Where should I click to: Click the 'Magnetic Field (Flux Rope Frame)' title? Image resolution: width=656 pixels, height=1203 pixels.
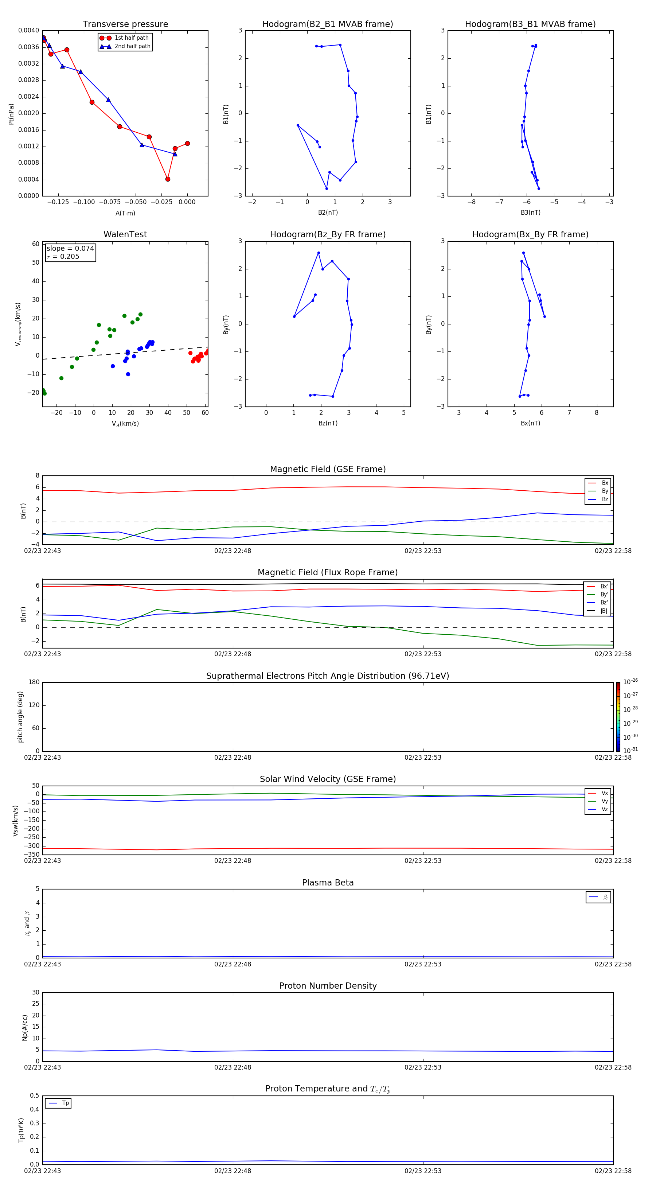[328, 573]
